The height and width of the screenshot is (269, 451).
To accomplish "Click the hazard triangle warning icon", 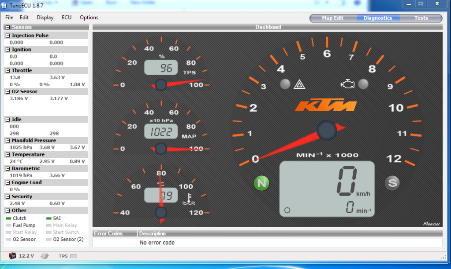I will [299, 84].
